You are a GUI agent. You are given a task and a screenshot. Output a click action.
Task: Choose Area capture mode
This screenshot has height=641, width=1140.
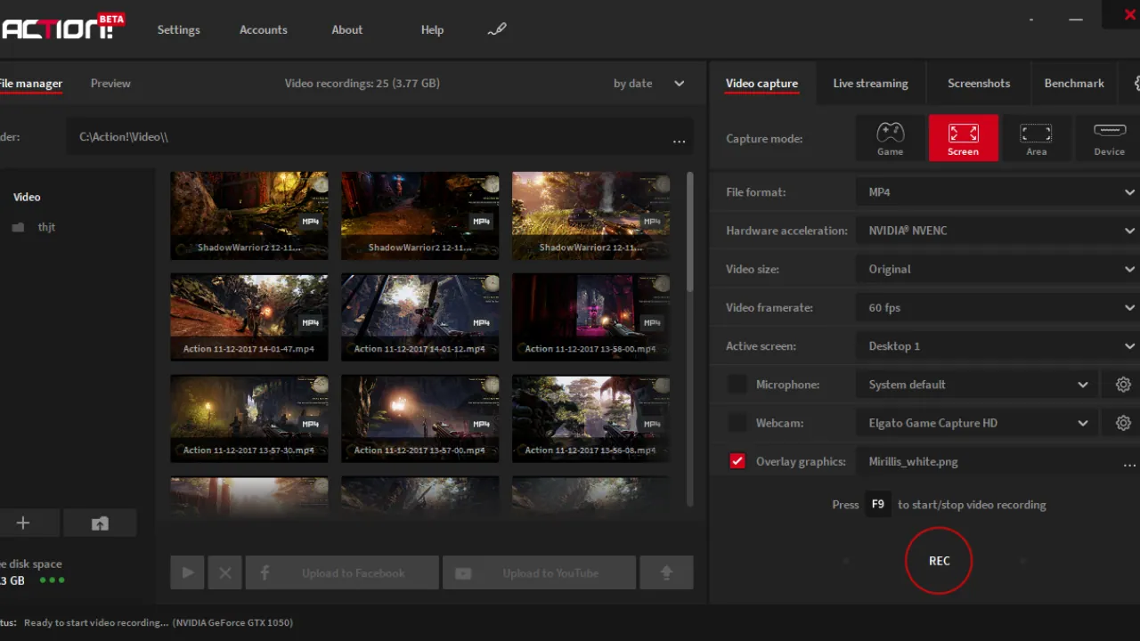tap(1036, 138)
